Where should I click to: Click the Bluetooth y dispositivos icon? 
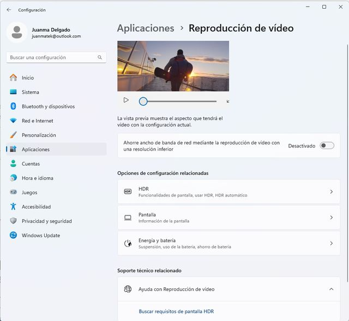pos(13,107)
